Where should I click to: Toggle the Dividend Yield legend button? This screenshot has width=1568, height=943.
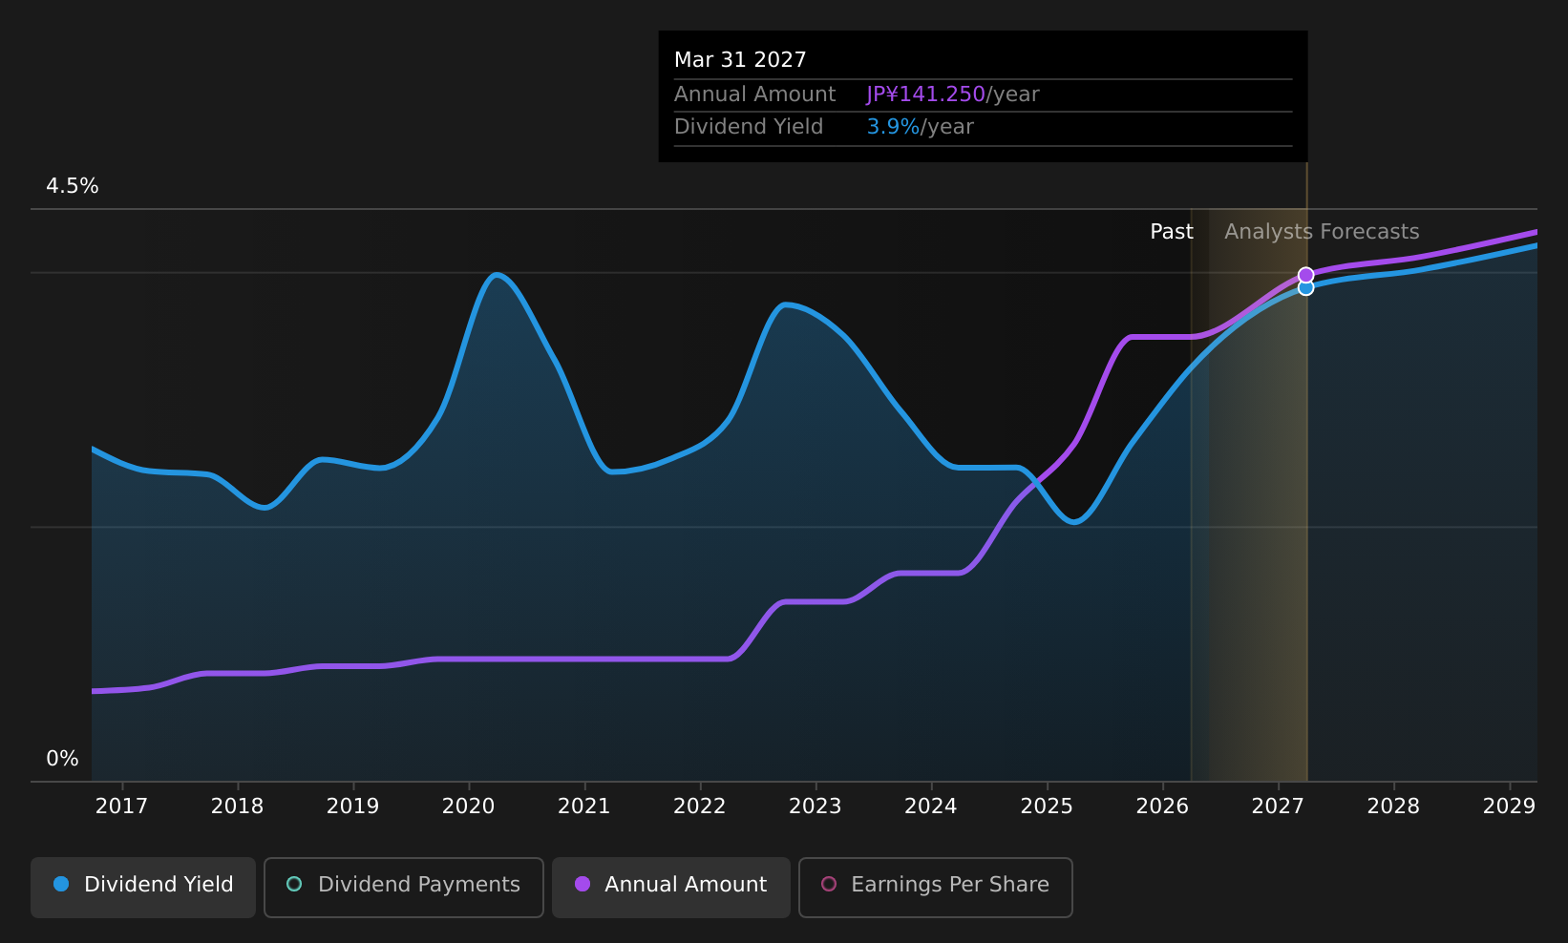[143, 887]
